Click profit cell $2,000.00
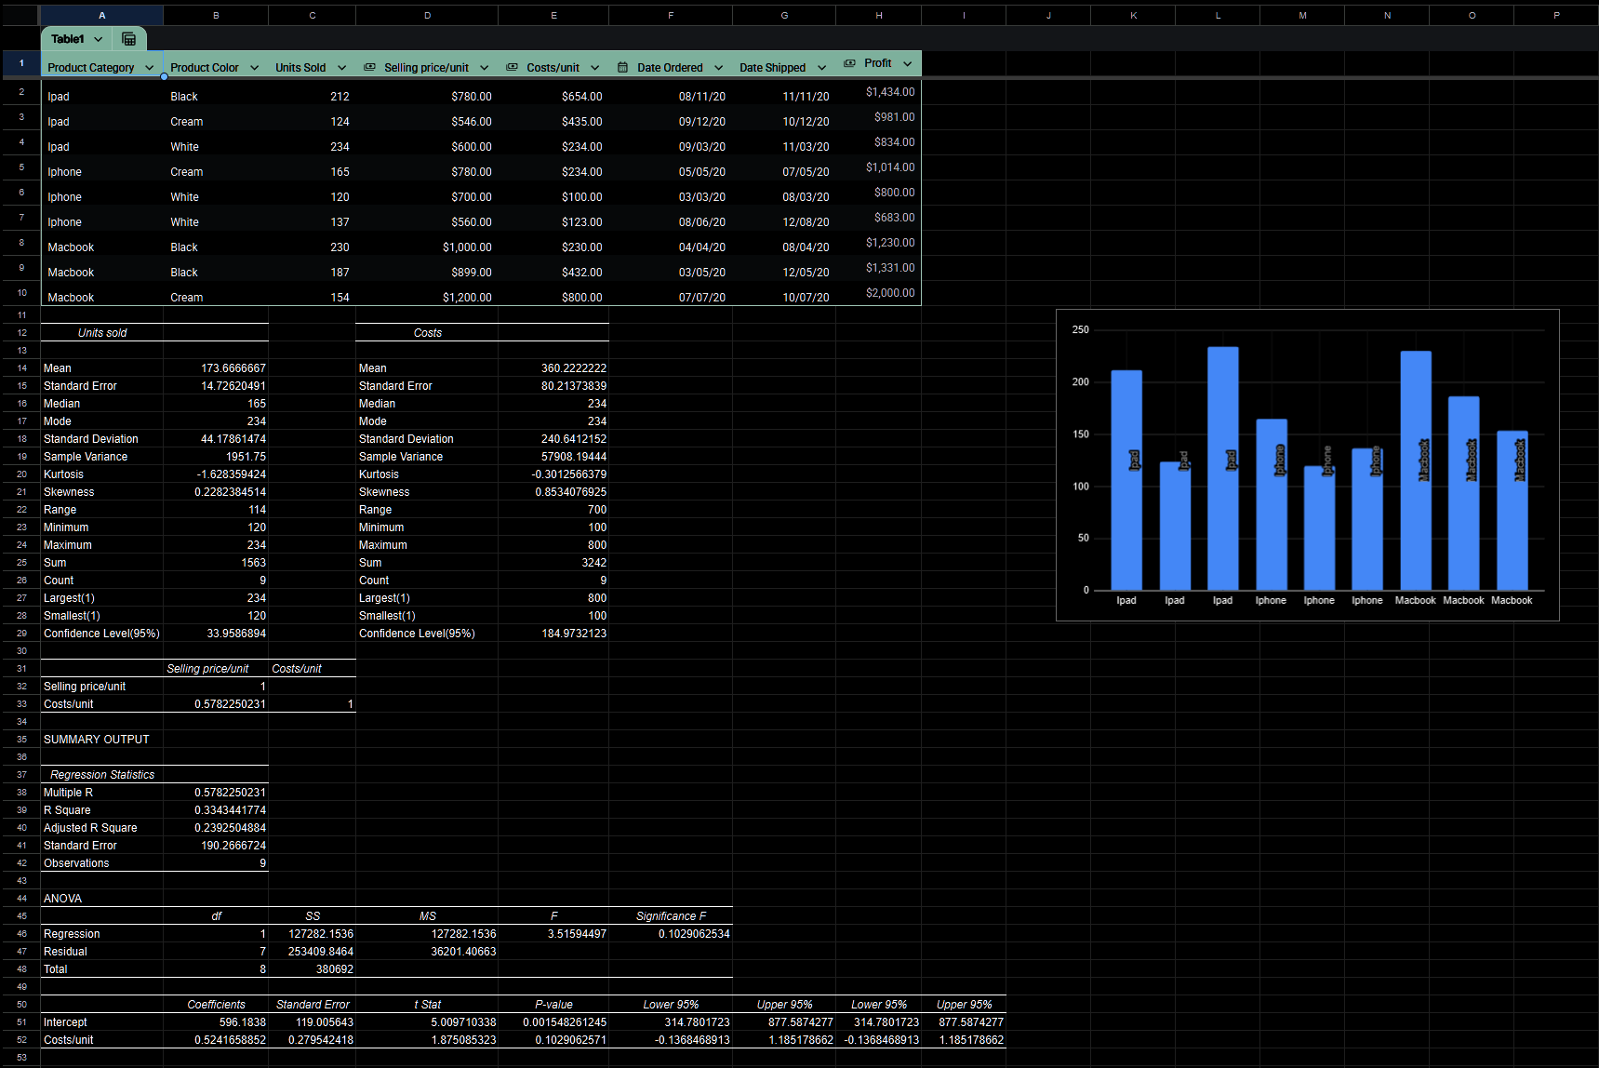Viewport: 1599px width, 1068px height. [890, 293]
